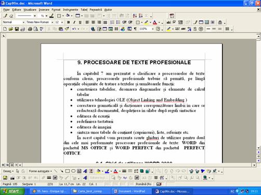Center align the text

point(93,22)
